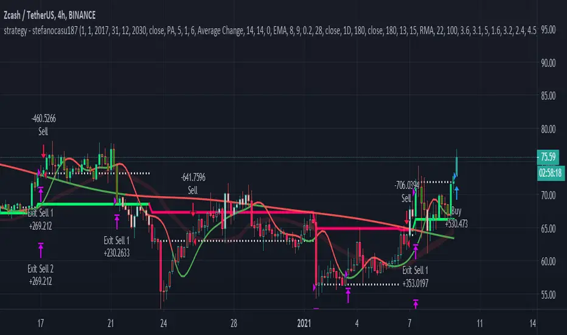Click the 55.00 price axis label
The width and height of the screenshot is (567, 335).
548,295
